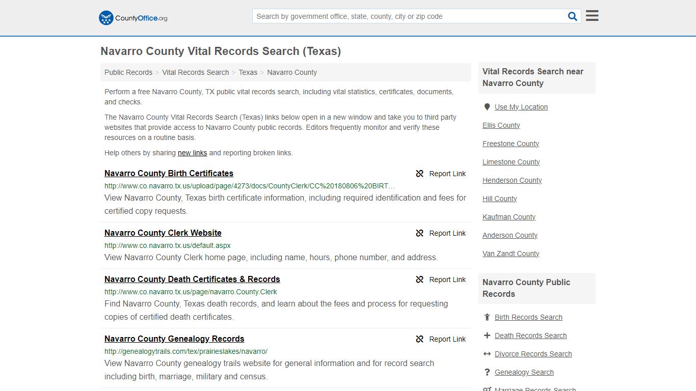696x391 pixels.
Task: Open navarro.County.Clerk URL
Action: pos(191,292)
